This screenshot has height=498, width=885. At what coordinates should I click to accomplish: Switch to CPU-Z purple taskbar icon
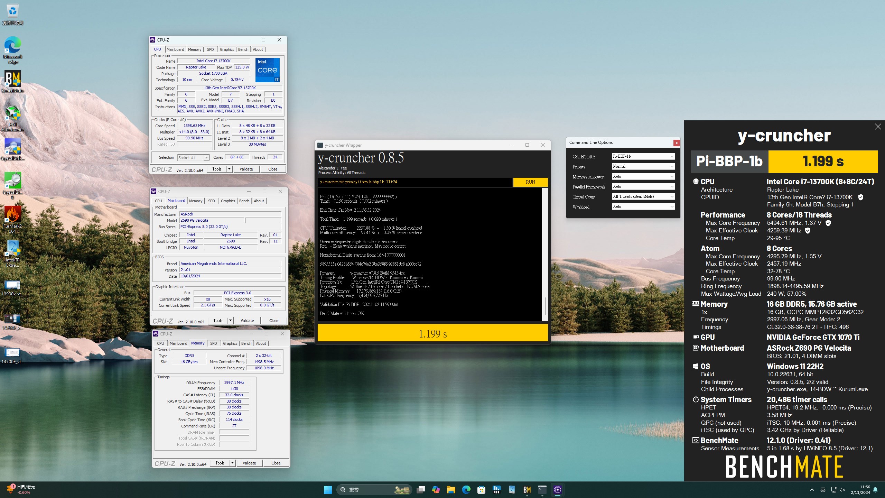(558, 490)
